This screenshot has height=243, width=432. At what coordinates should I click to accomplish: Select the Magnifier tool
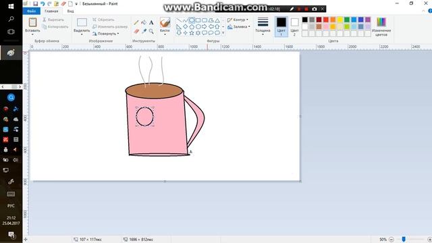coord(151,32)
